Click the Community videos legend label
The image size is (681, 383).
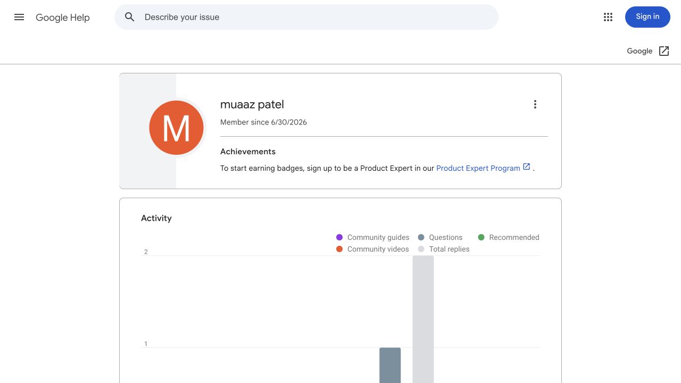point(378,249)
